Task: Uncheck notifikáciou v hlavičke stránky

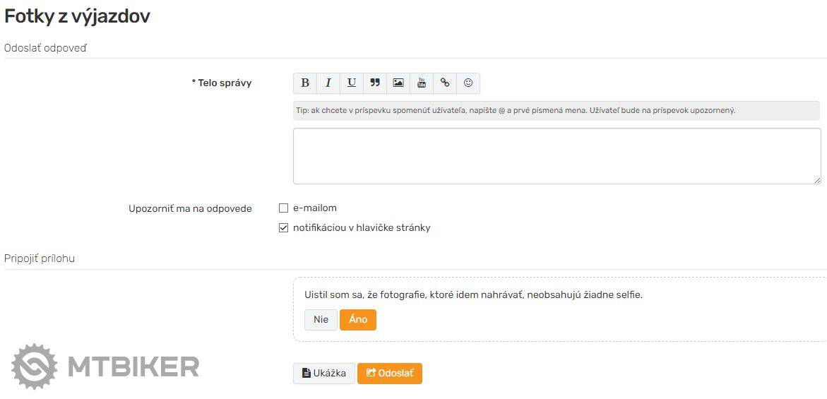Action: (x=284, y=228)
